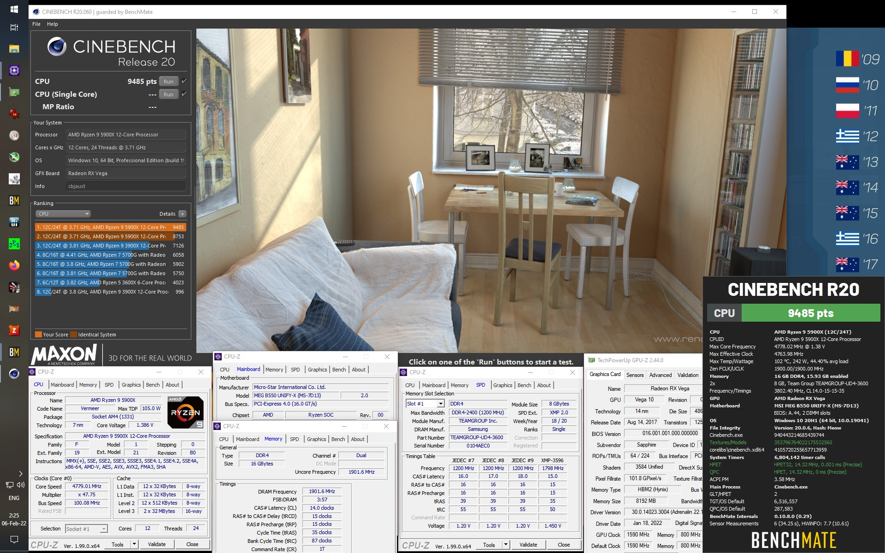Viewport: 885px width, 553px height.
Task: Open Task View from the taskbar
Action: pos(14,28)
